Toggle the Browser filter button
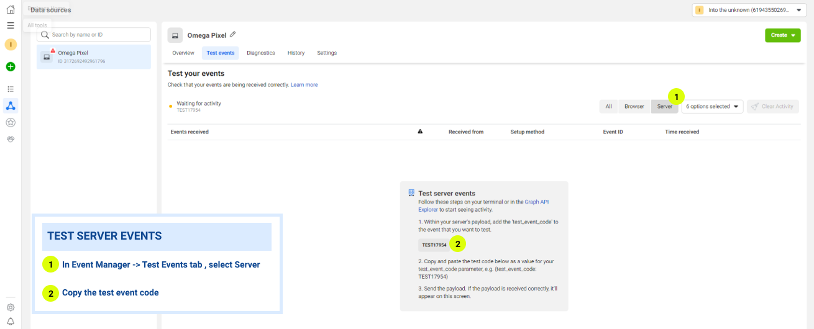 (634, 107)
